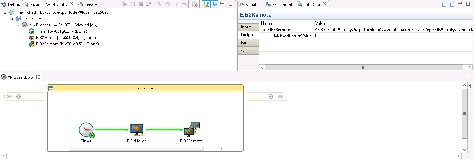Select the Timer activity on canvas

point(86,133)
